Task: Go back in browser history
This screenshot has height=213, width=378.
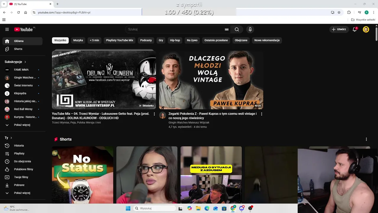Action: tap(4, 12)
